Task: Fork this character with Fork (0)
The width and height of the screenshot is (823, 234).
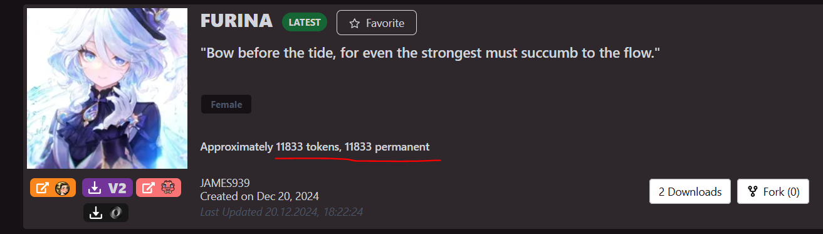Action: click(x=773, y=191)
